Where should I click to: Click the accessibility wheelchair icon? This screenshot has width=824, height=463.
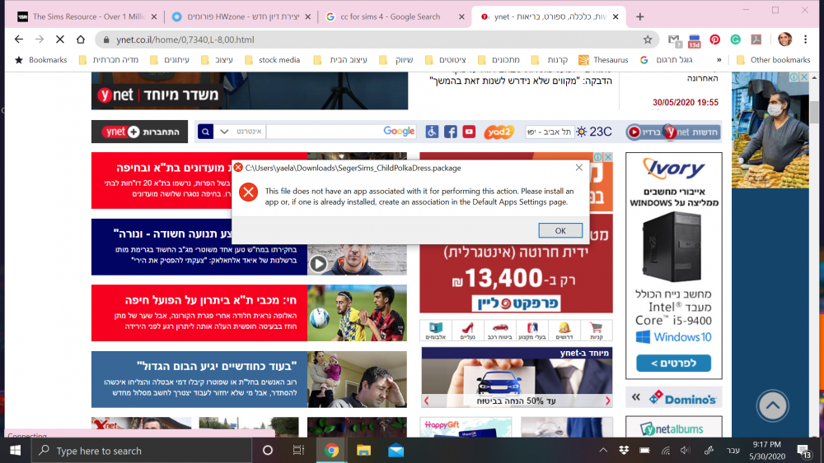coord(432,132)
